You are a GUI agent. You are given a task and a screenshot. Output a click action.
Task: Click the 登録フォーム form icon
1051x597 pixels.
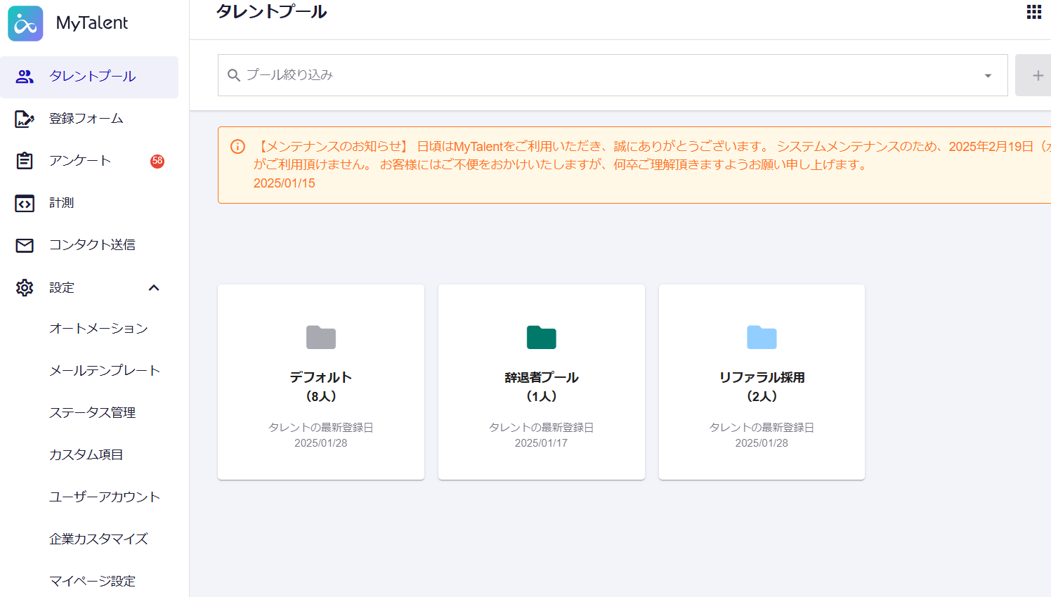25,119
